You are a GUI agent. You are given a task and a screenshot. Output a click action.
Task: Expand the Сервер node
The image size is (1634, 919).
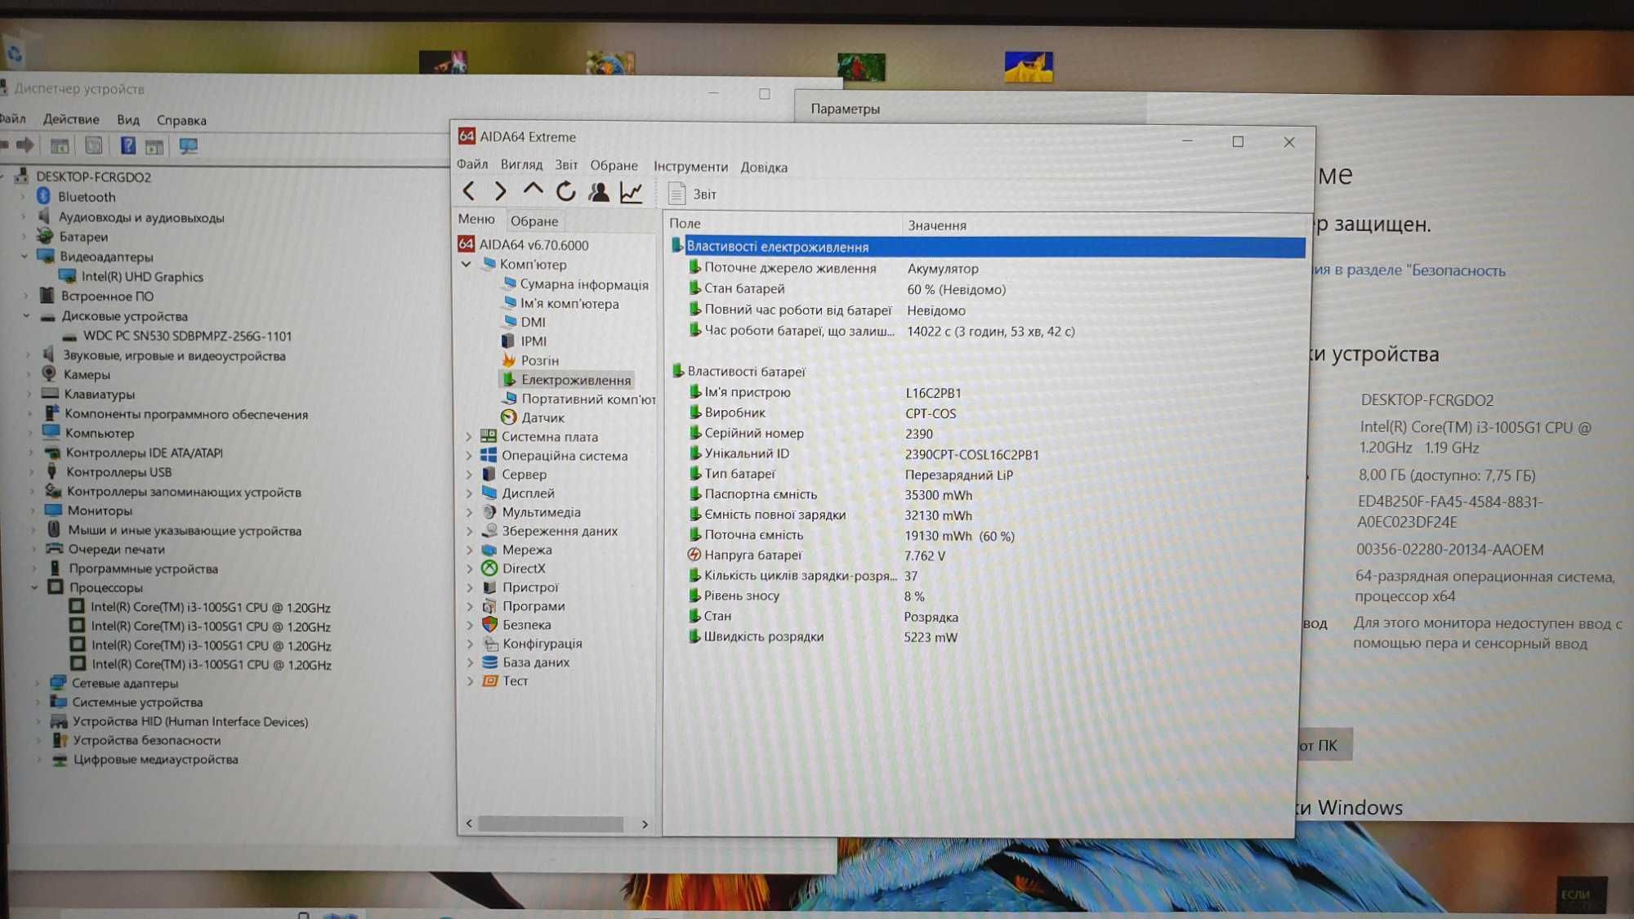[x=469, y=475]
